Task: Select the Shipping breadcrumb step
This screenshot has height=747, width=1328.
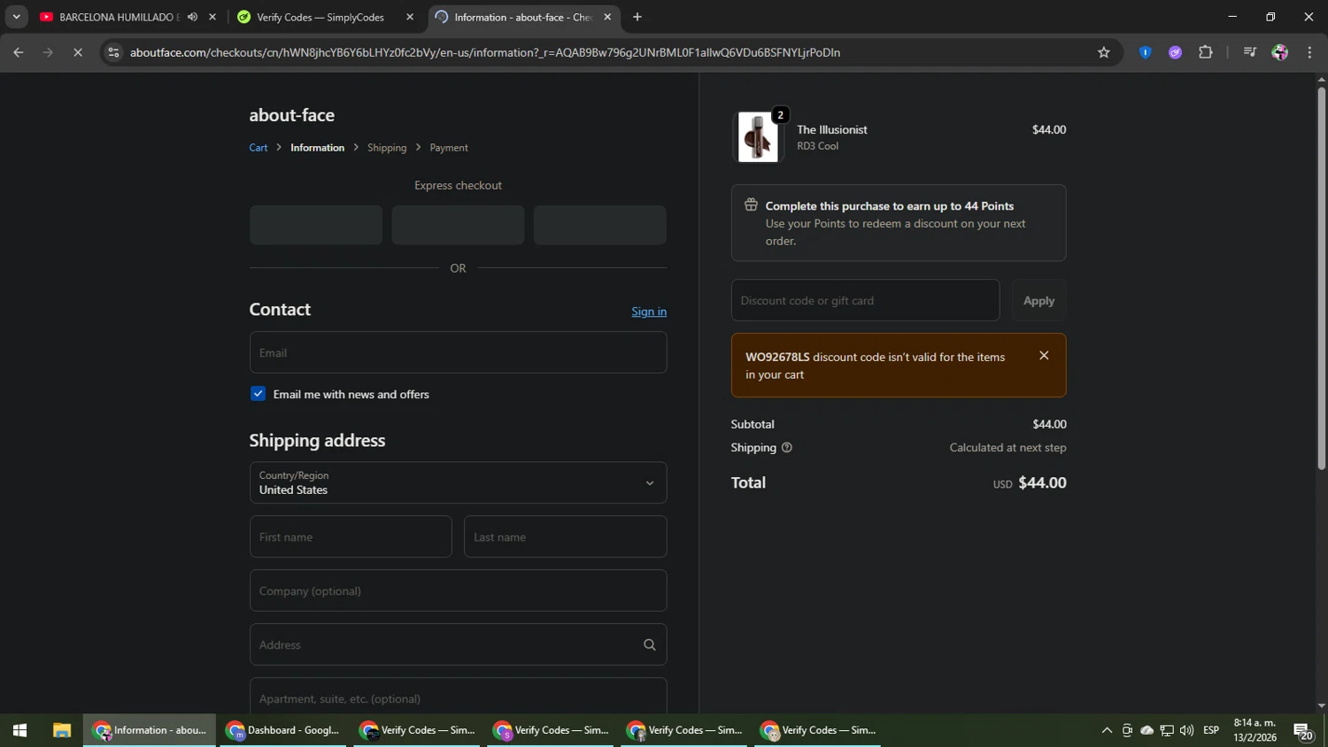Action: pyautogui.click(x=387, y=148)
